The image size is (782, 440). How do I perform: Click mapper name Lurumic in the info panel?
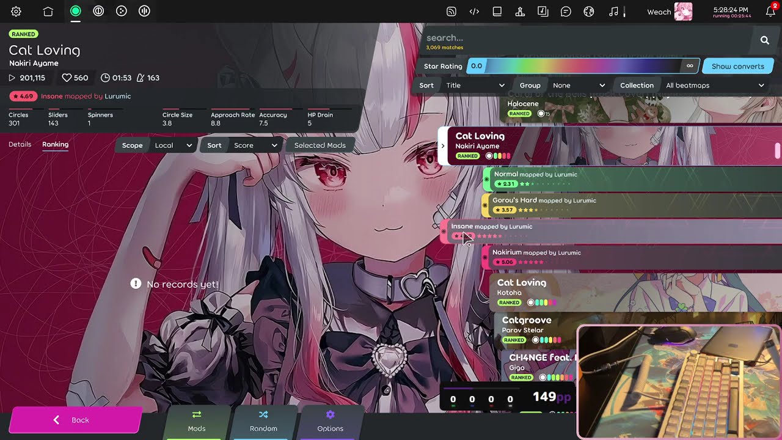117,96
